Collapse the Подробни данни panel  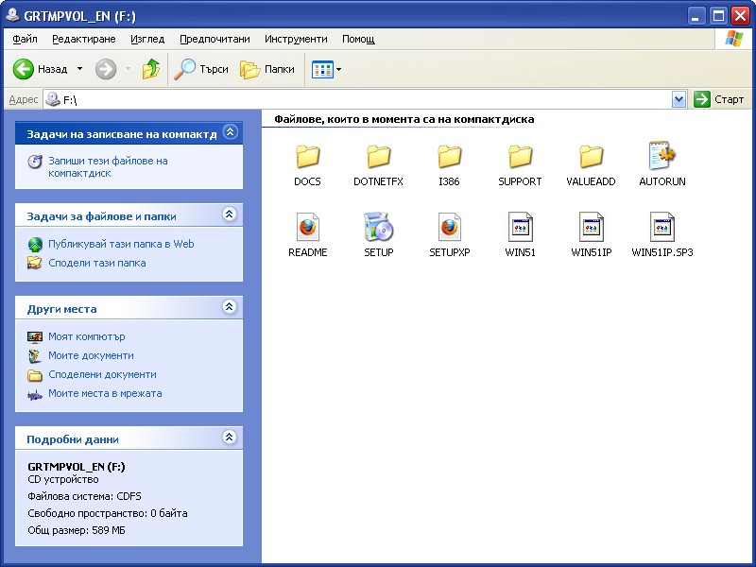230,438
